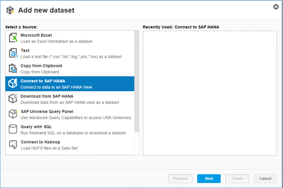Click the Create button
The width and height of the screenshot is (283, 188).
coord(237,179)
